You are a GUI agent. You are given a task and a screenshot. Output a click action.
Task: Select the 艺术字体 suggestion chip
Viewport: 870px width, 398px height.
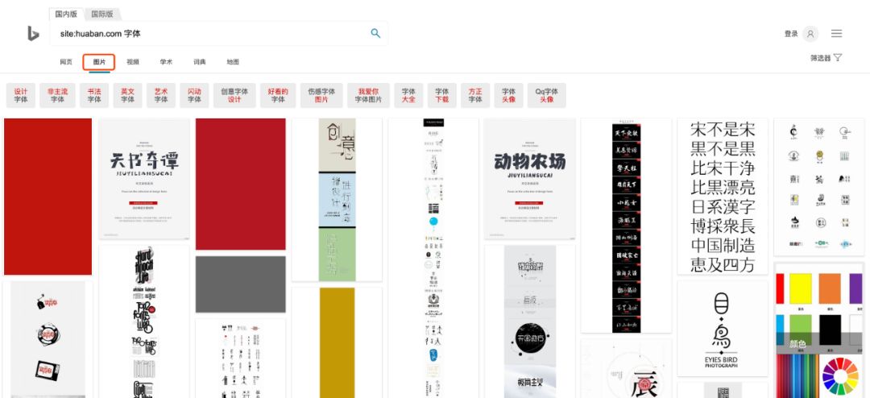(x=161, y=96)
